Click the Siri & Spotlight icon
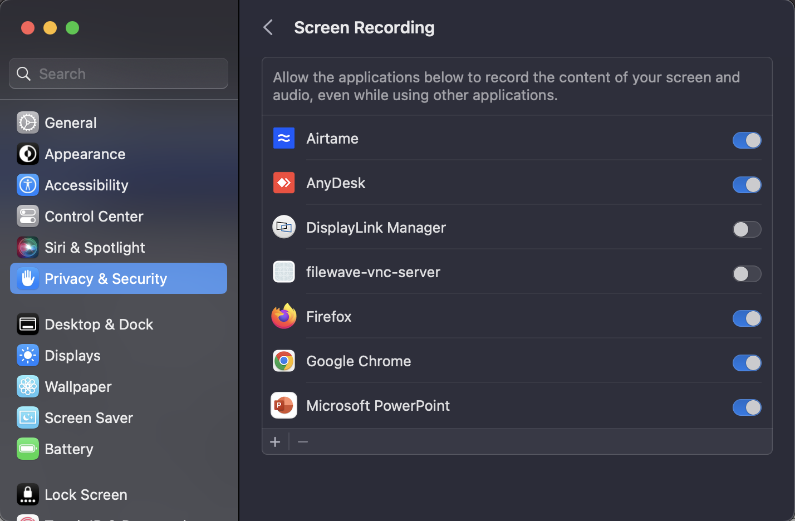Viewport: 795px width, 521px height. click(28, 247)
